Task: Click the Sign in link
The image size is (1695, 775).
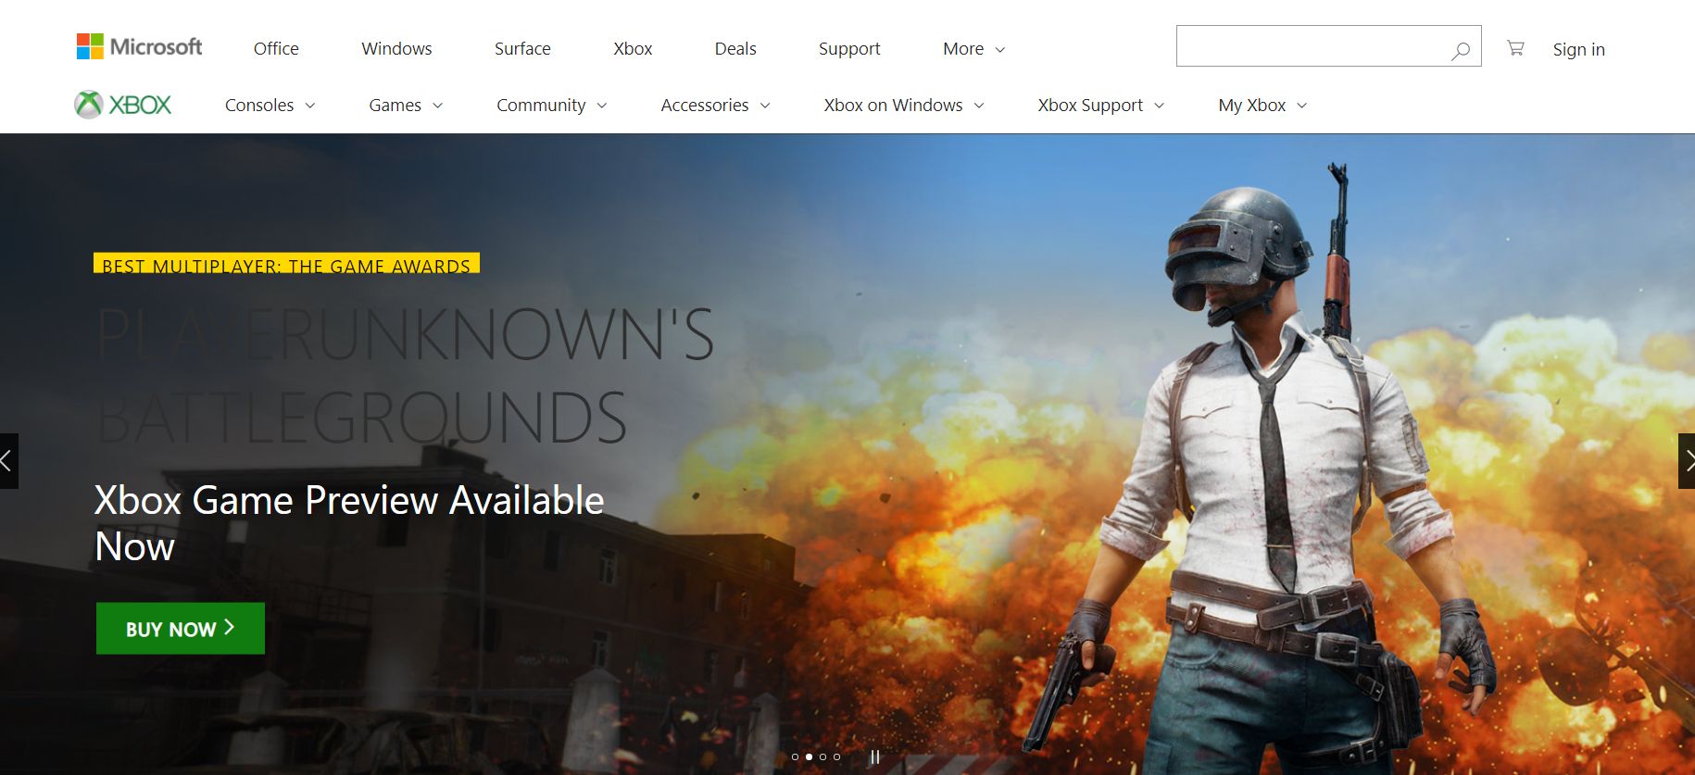Action: pyautogui.click(x=1578, y=50)
